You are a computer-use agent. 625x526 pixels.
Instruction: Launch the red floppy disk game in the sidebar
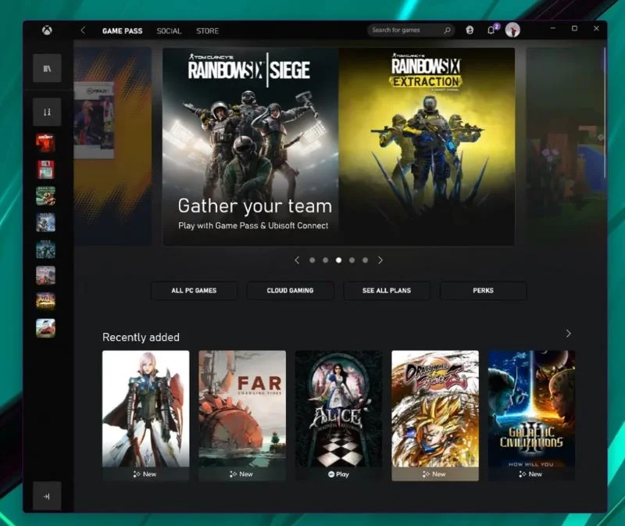coord(45,170)
